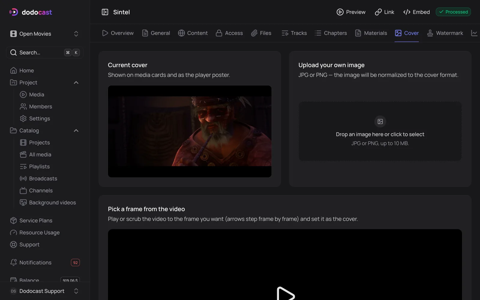Collapse the Project section chevron
Screen dimensions: 480x300
click(76, 82)
